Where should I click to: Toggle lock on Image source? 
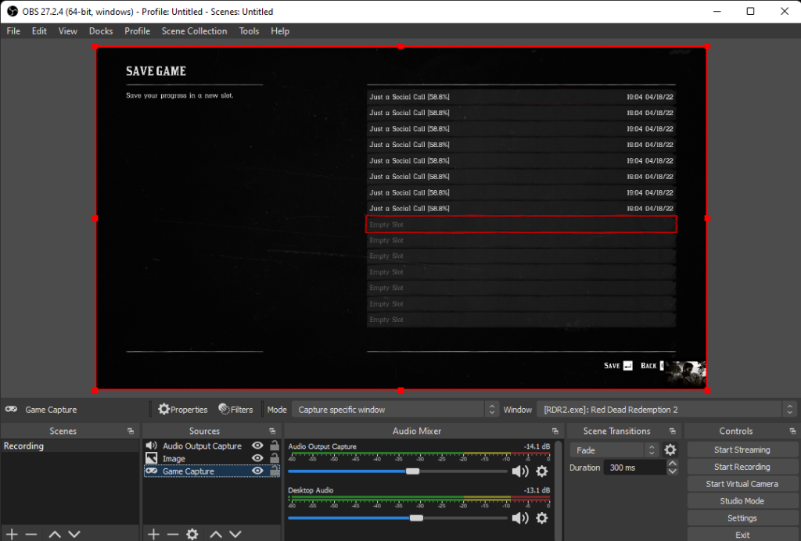tap(275, 458)
